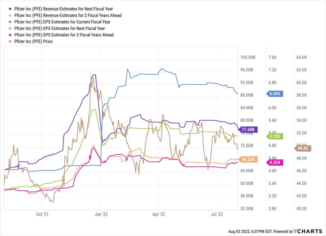The image size is (326, 236).
Task: Click the 4.324 pink value flag
Action: pyautogui.click(x=275, y=162)
